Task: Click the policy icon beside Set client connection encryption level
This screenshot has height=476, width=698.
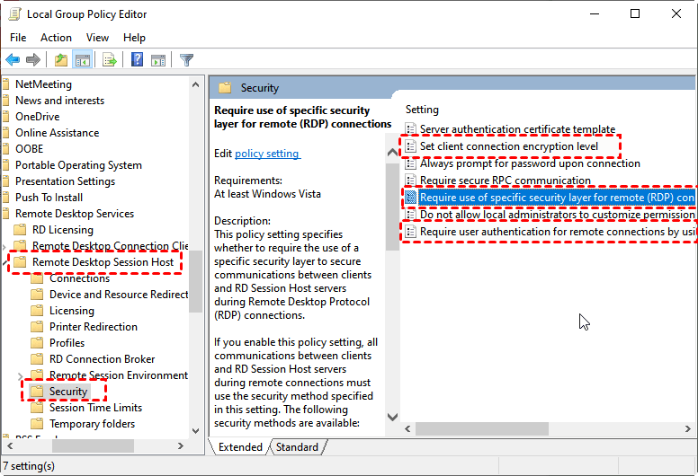Action: point(411,146)
